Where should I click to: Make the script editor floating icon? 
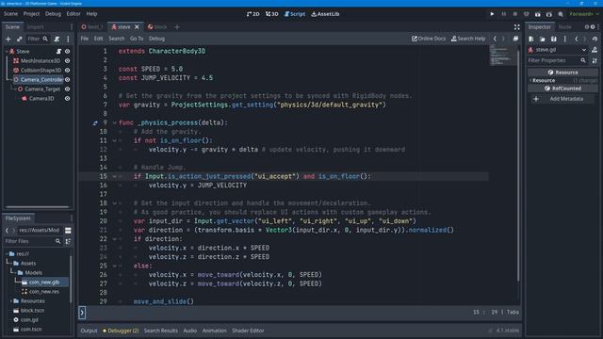515,39
